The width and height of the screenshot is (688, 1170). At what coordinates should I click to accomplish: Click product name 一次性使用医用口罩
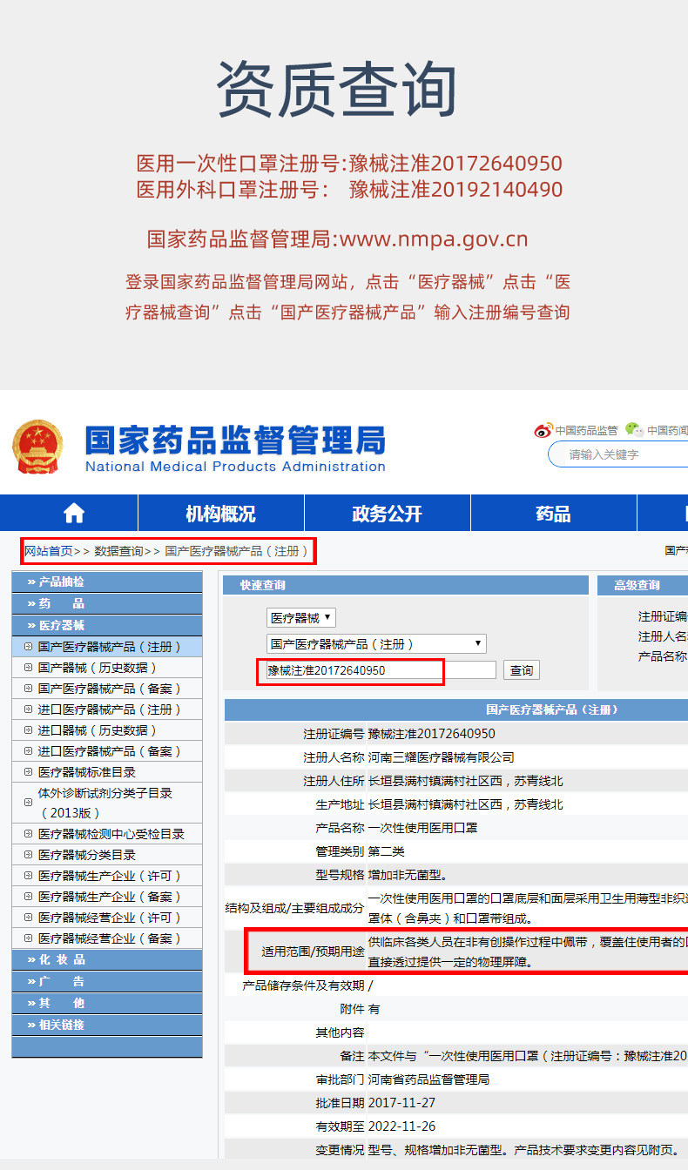(422, 828)
